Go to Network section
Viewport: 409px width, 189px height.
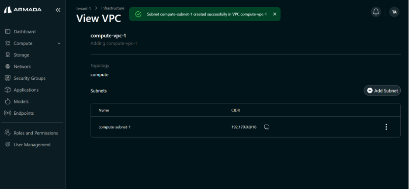22,66
